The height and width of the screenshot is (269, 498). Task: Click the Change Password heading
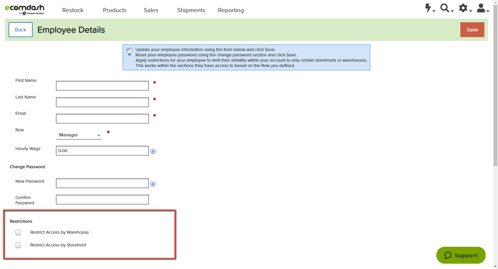point(27,167)
